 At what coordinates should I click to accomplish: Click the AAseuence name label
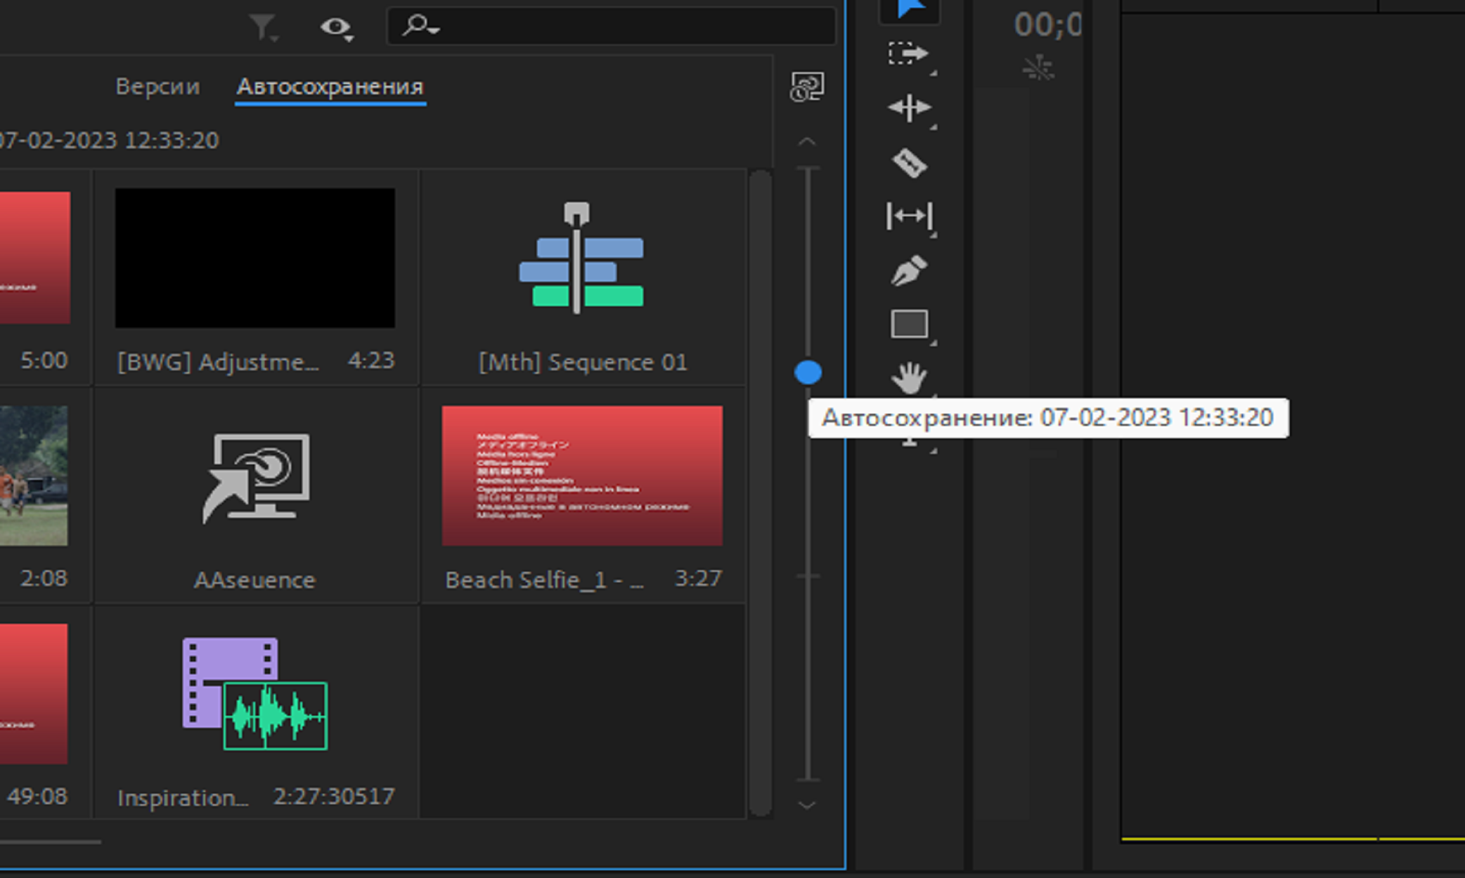(254, 580)
